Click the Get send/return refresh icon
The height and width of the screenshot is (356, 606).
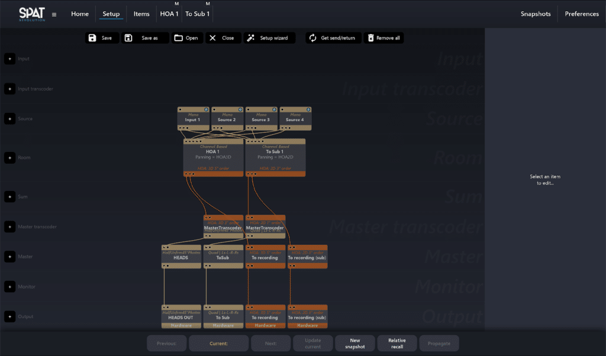(x=313, y=38)
